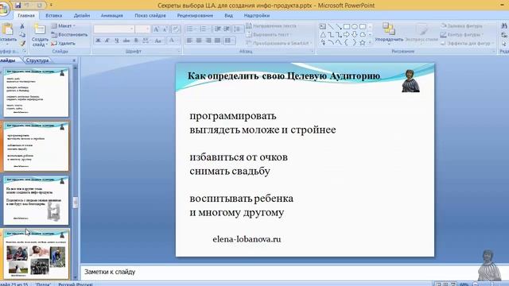509x286 pixels.
Task: Click Преобразовать в SmartArt button
Action: coord(279,43)
